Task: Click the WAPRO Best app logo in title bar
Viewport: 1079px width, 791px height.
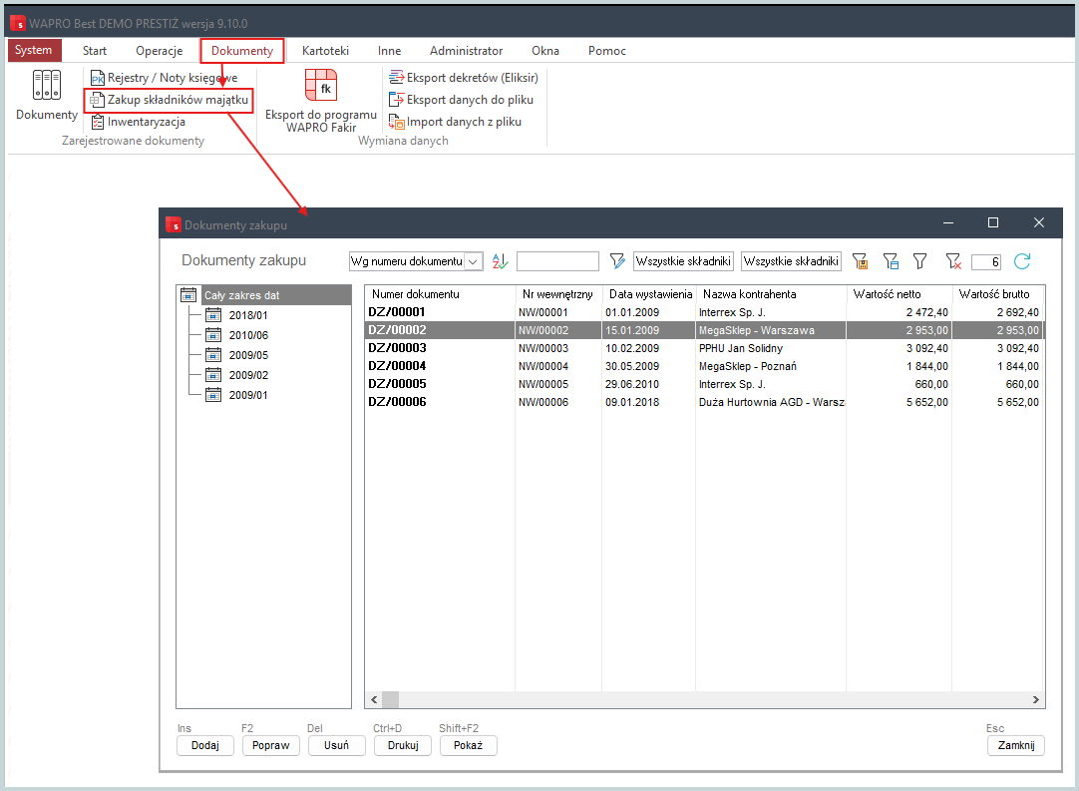Action: coord(17,23)
